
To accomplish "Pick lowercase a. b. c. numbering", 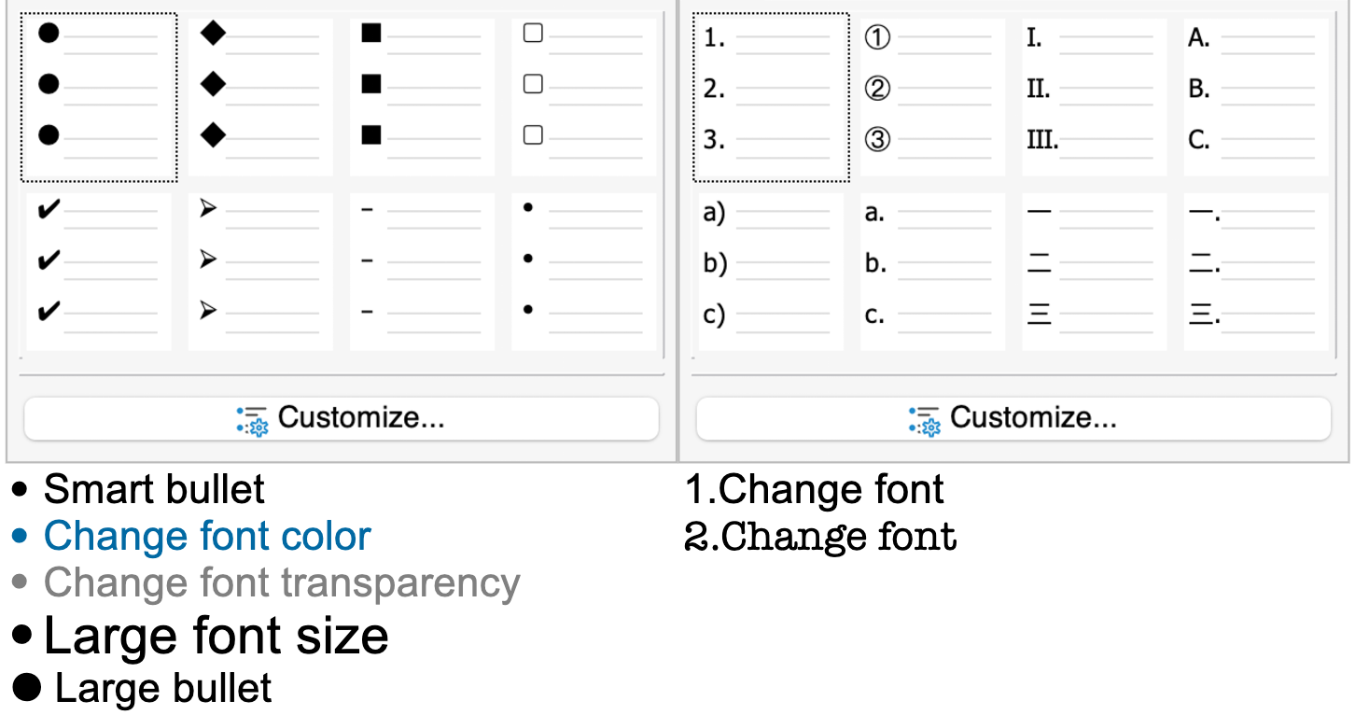I will click(x=932, y=272).
